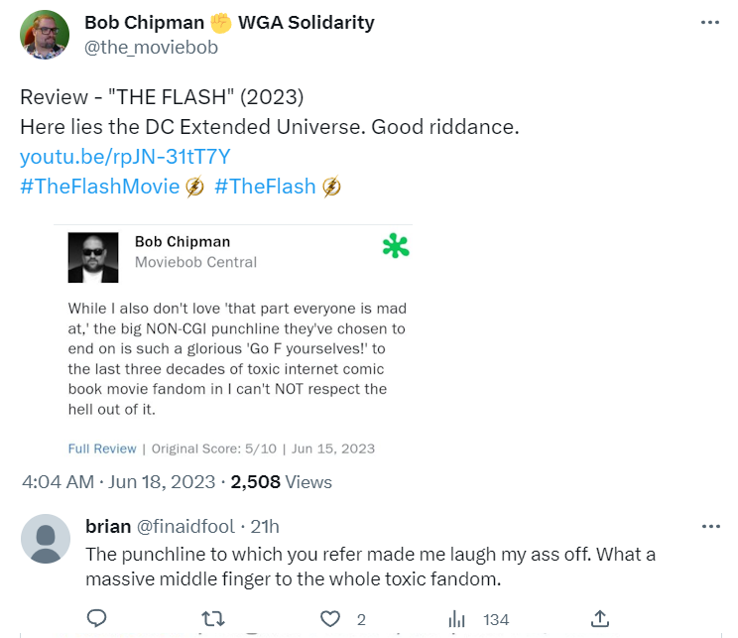Like brian's reply
This screenshot has width=738, height=638.
click(330, 619)
